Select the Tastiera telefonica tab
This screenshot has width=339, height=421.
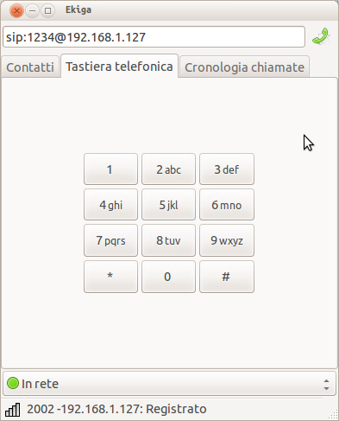[119, 67]
